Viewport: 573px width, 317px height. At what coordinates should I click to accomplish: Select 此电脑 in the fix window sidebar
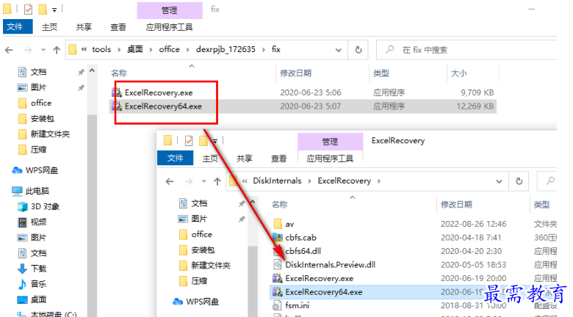pos(37,191)
